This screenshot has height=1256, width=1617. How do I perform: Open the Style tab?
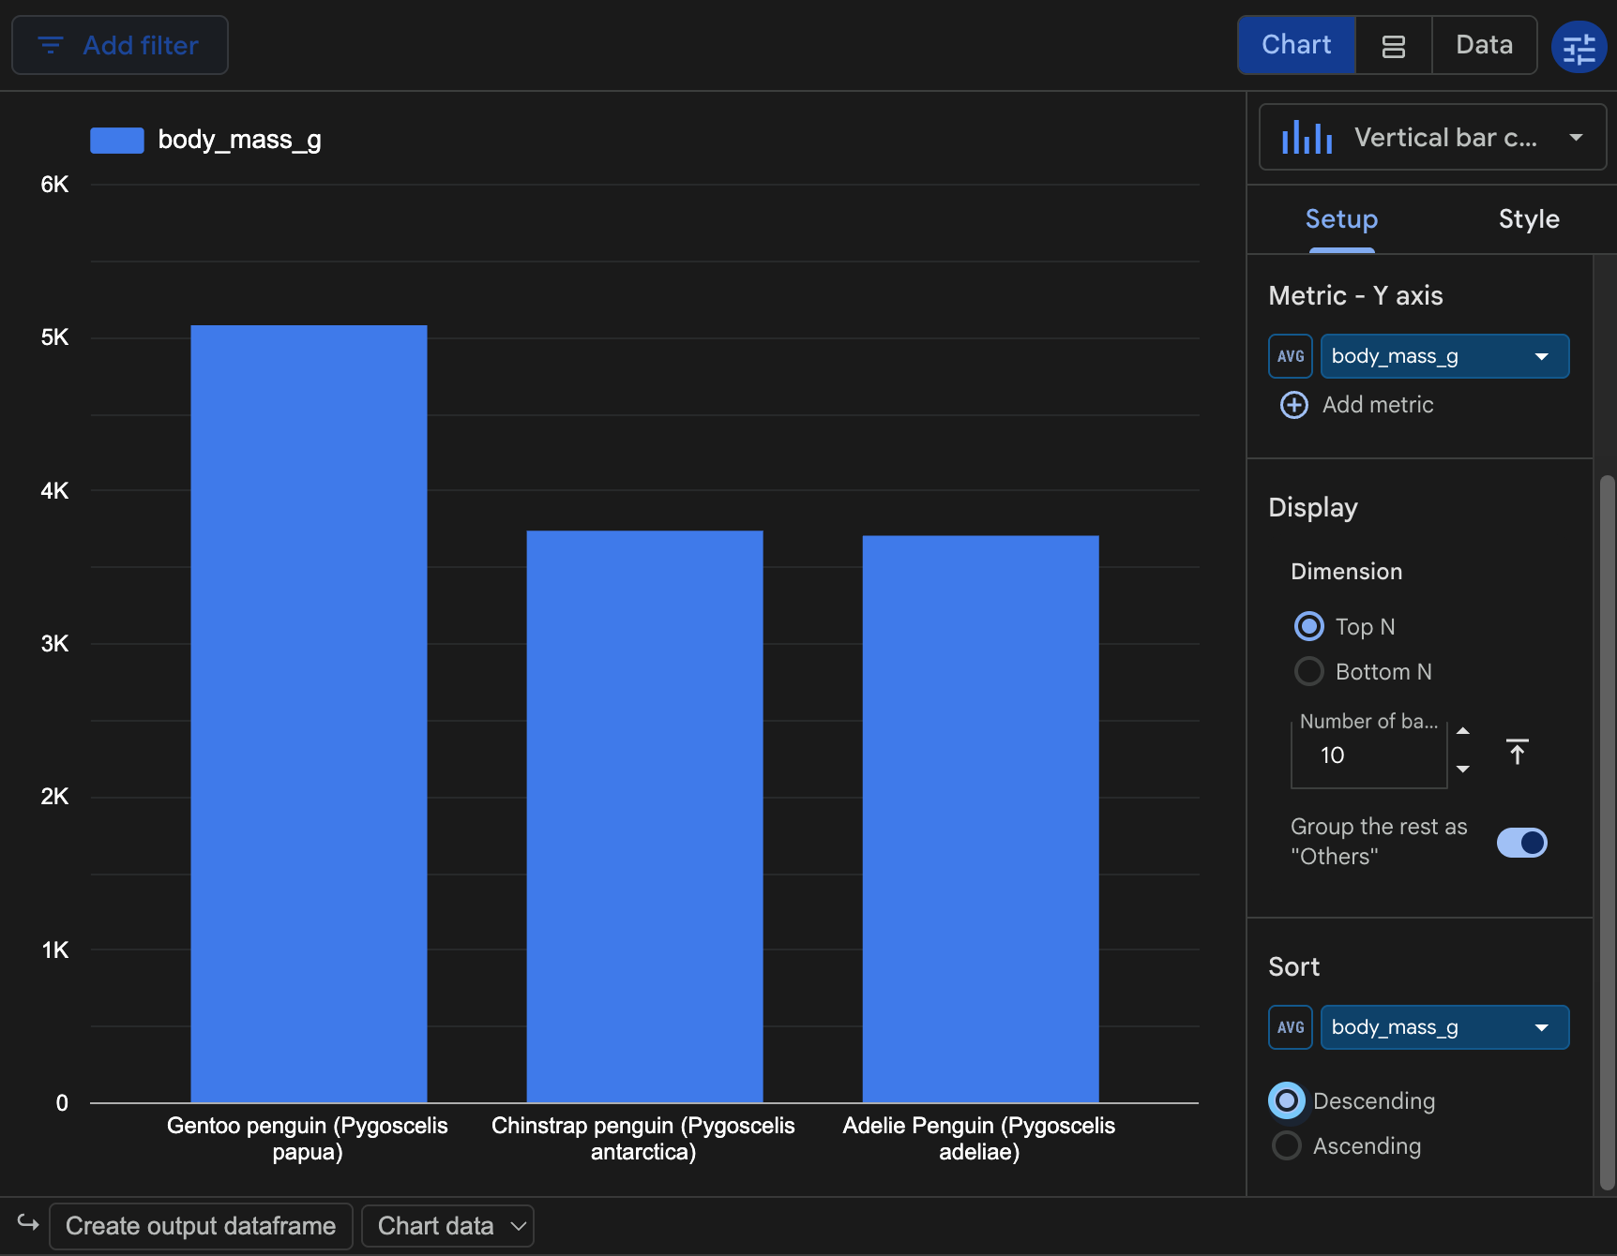[x=1529, y=219]
